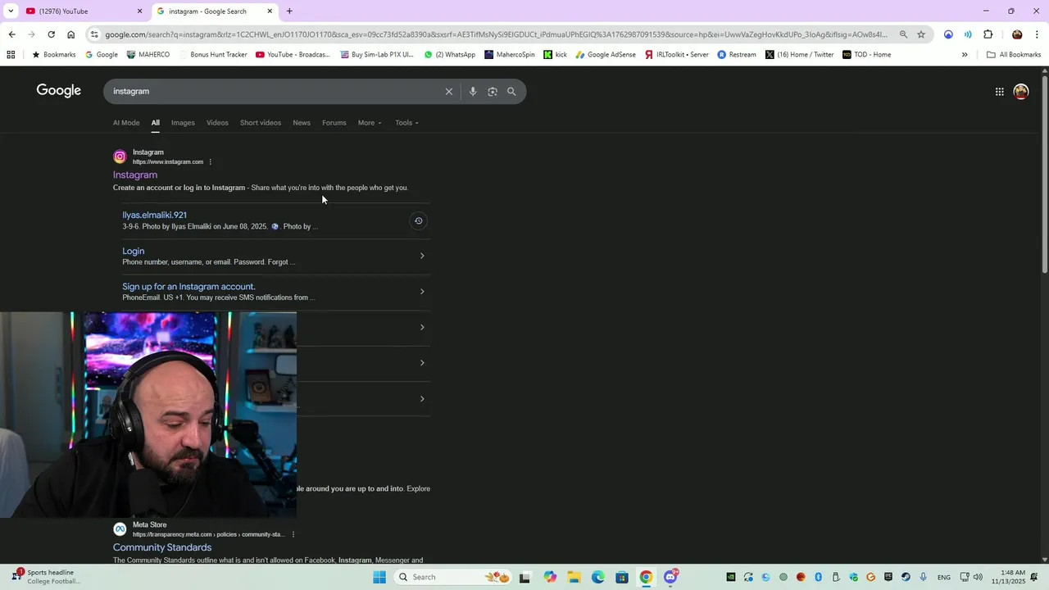This screenshot has height=590, width=1049.
Task: Expand the More search filters dropdown
Action: pyautogui.click(x=370, y=123)
